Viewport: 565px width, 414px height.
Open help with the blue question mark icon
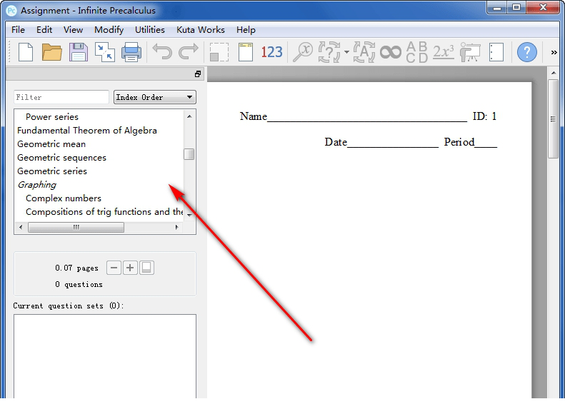coord(526,52)
